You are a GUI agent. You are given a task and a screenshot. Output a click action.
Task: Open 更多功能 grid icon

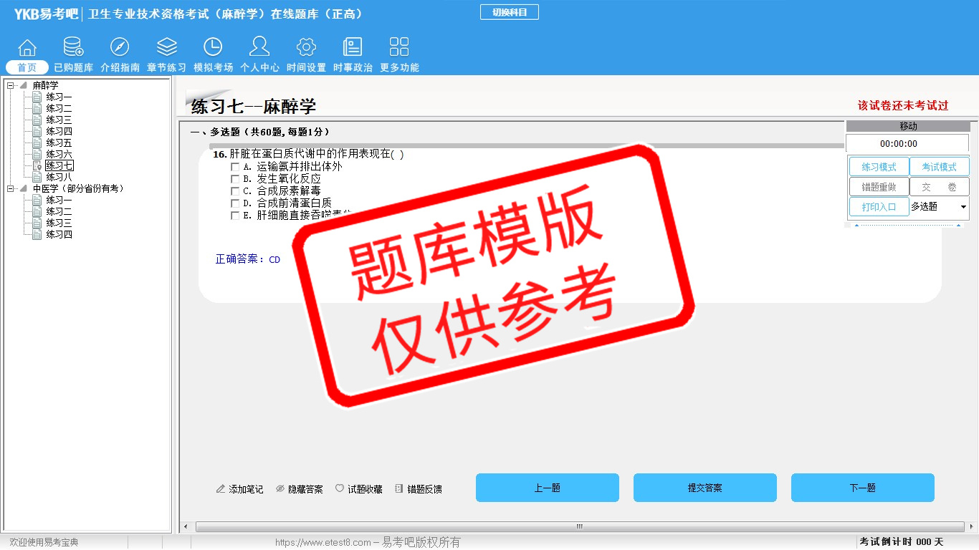click(x=399, y=47)
